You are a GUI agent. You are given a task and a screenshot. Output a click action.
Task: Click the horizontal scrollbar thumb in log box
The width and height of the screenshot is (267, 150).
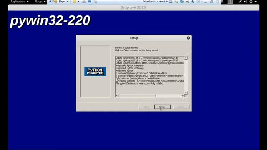[x=137, y=96]
